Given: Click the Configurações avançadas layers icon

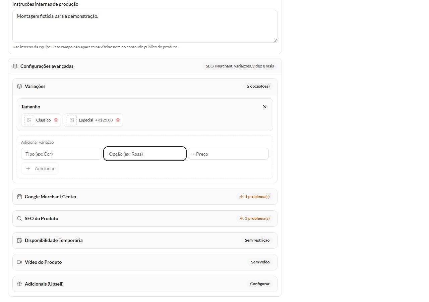Looking at the screenshot, I should (15, 66).
